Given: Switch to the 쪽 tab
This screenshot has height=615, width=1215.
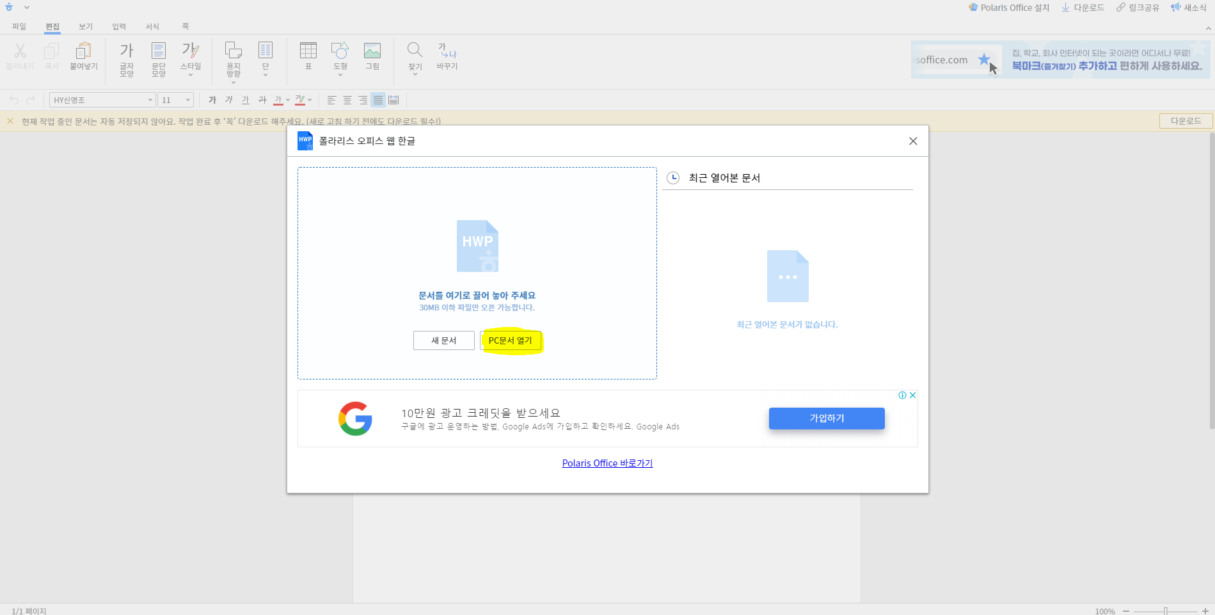Looking at the screenshot, I should [x=186, y=26].
